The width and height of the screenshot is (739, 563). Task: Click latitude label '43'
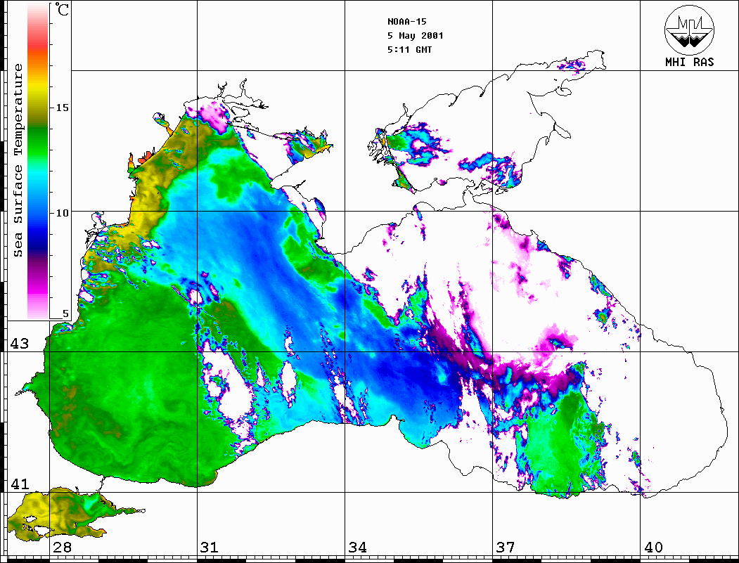point(20,344)
